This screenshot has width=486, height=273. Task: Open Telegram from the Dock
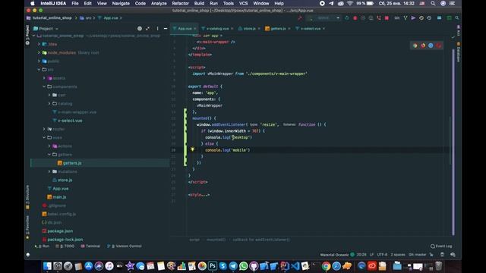(233, 265)
